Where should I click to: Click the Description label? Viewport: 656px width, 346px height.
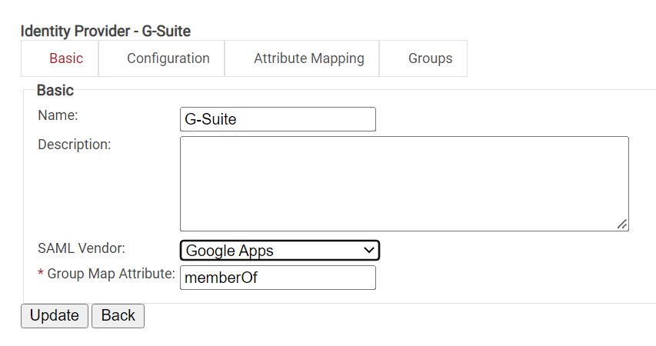tap(75, 145)
